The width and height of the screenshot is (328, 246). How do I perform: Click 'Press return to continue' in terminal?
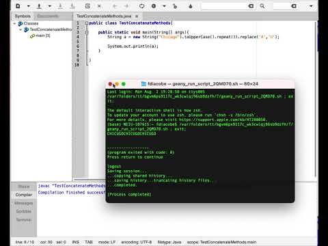pyautogui.click(x=135, y=157)
